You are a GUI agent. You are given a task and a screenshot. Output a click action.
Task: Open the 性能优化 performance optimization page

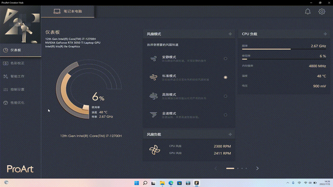pos(20,103)
